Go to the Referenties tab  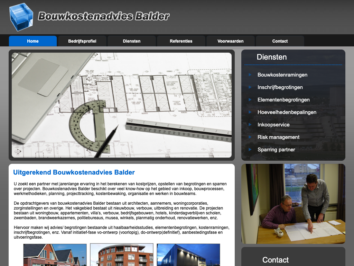[x=181, y=41]
